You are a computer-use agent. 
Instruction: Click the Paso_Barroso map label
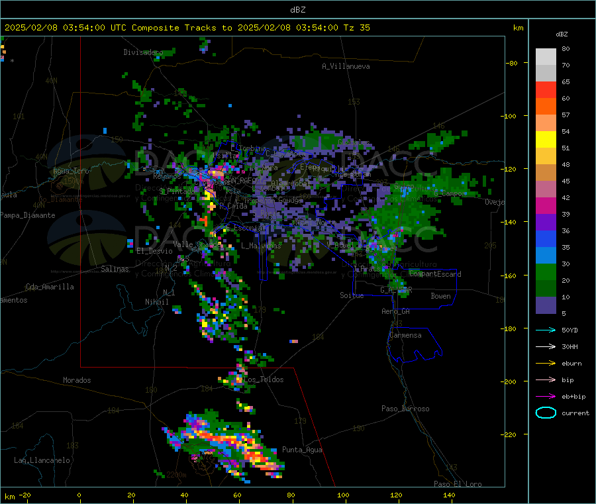(x=405, y=409)
